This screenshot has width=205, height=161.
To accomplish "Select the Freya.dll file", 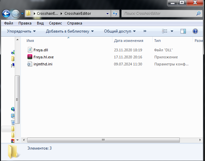I will click(41, 50).
